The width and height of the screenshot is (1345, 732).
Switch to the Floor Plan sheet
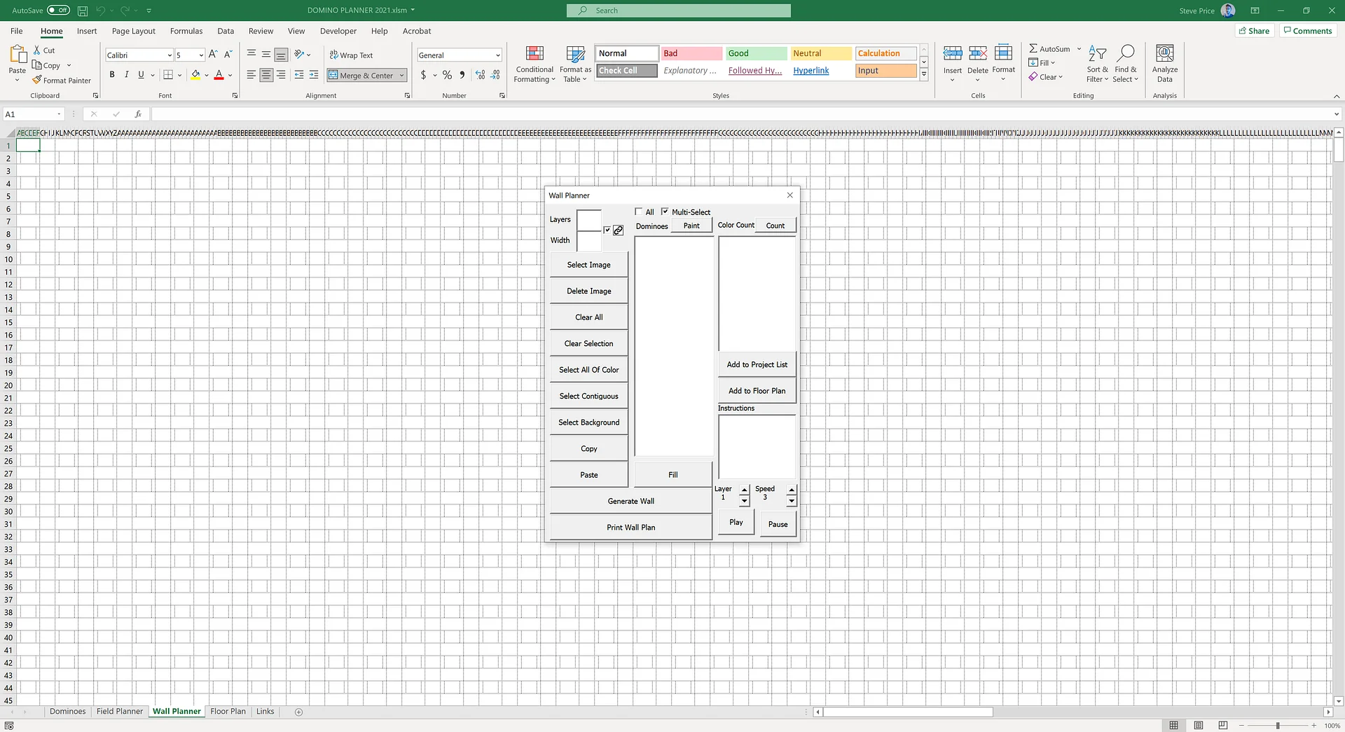(228, 712)
